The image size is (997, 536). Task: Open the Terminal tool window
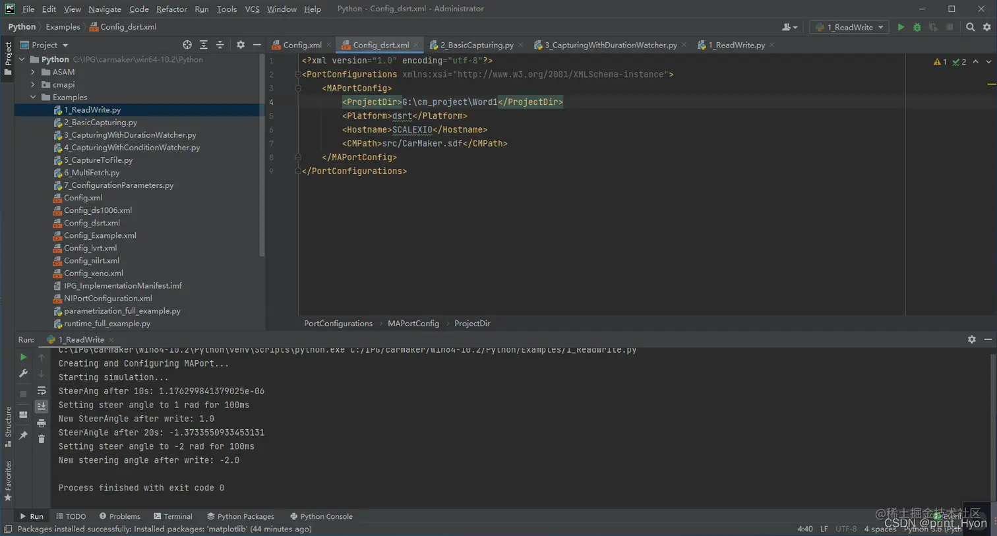tap(173, 516)
